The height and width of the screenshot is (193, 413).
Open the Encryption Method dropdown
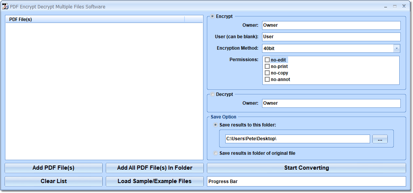pos(397,49)
